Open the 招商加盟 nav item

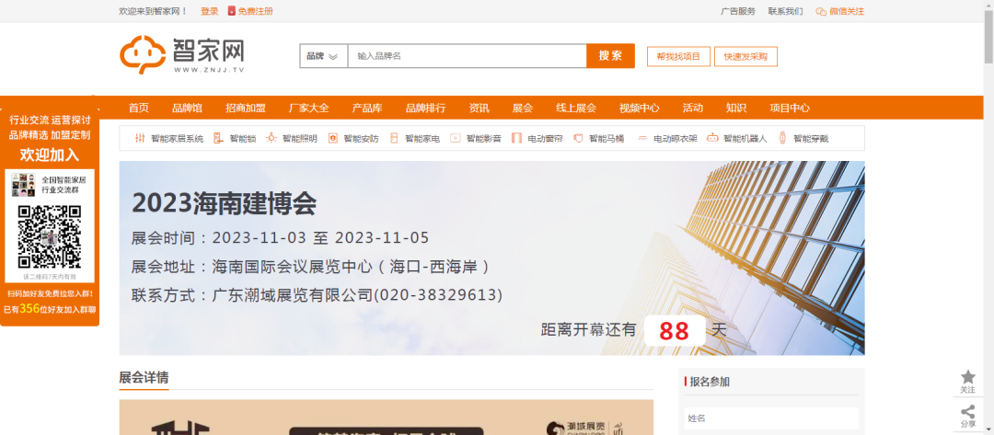click(246, 108)
